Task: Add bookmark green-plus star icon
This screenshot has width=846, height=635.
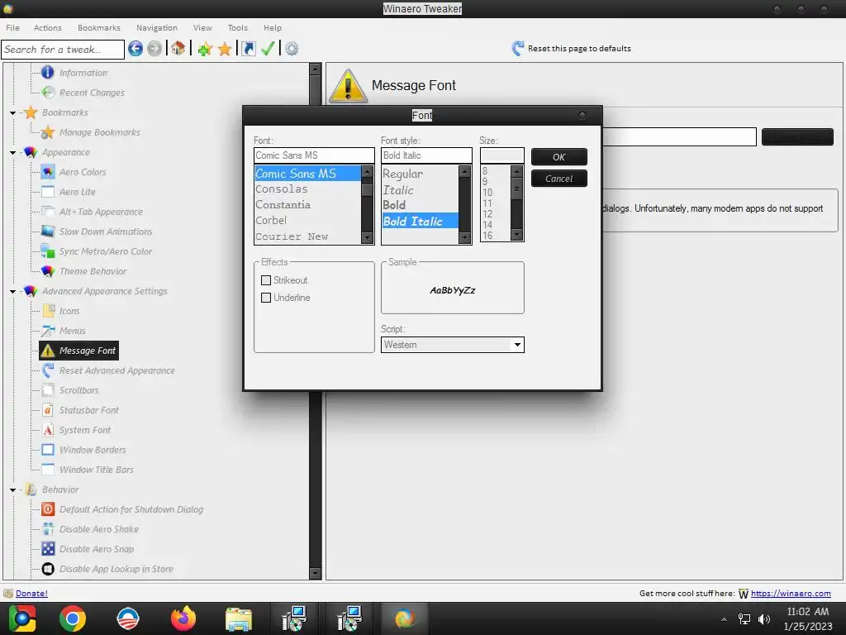Action: click(x=205, y=49)
